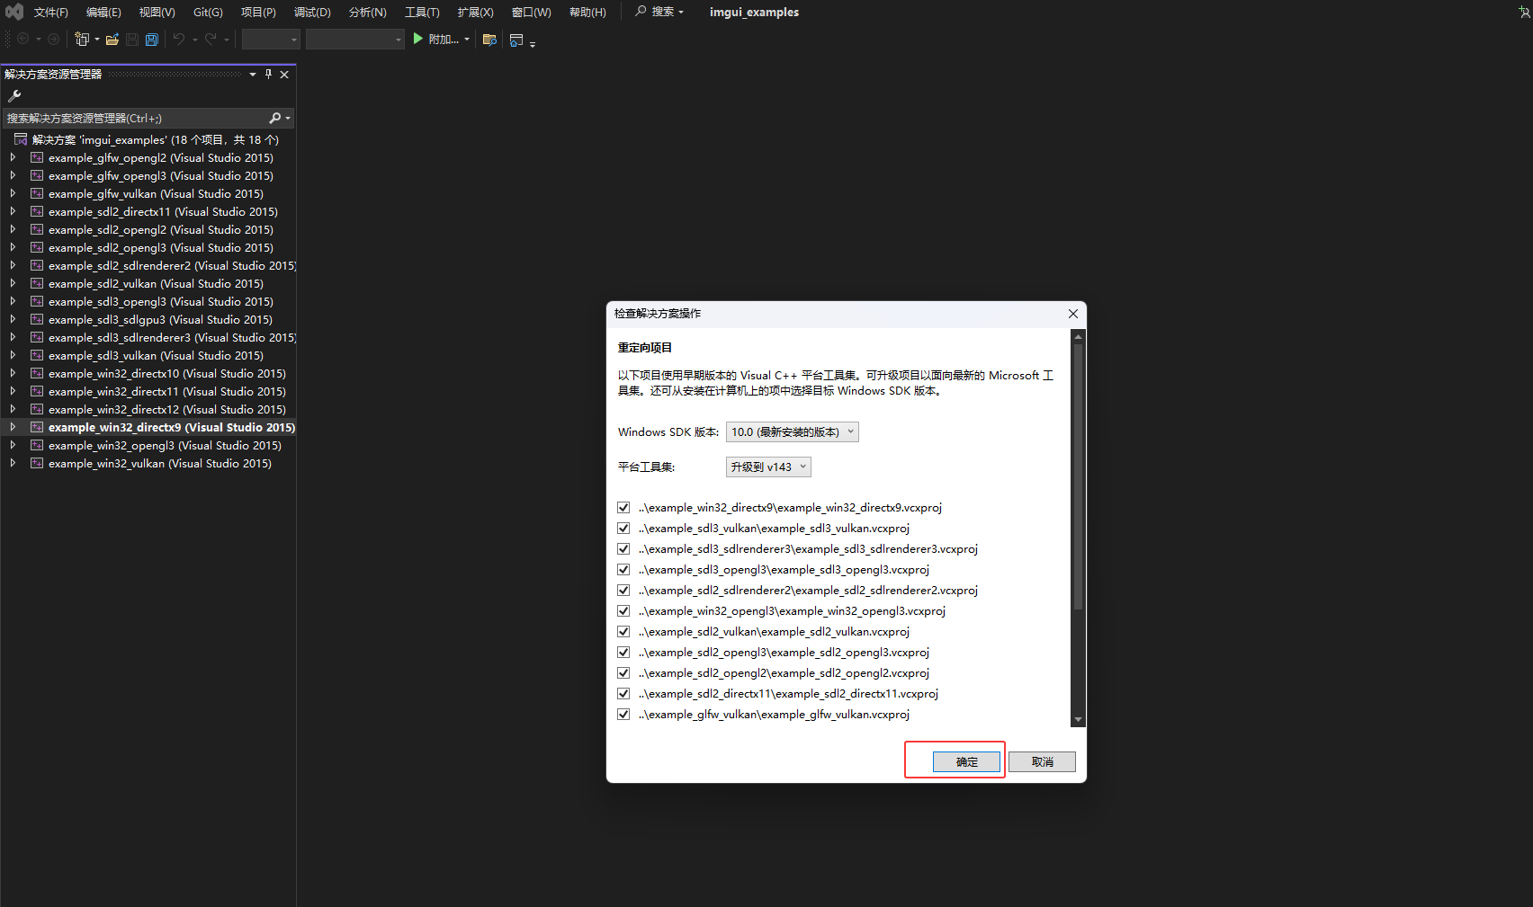
Task: Click the top-right feedback pin icon
Action: click(x=1524, y=12)
